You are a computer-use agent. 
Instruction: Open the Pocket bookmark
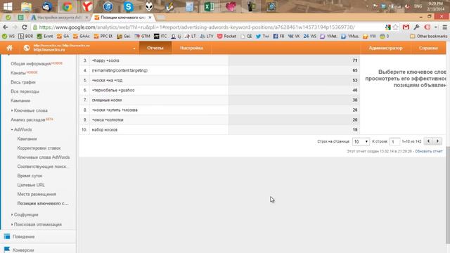tap(226, 36)
